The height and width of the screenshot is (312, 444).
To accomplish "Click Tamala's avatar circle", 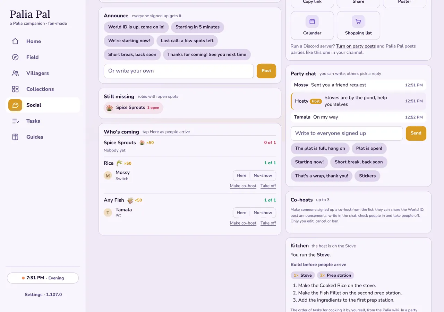I will pos(108,213).
